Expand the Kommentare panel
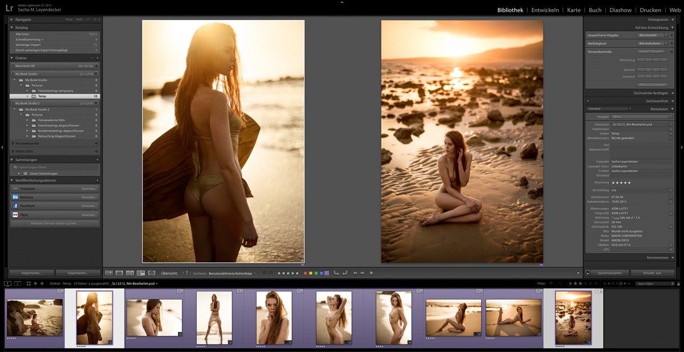Screen dimensions: 684x352 click(x=673, y=257)
